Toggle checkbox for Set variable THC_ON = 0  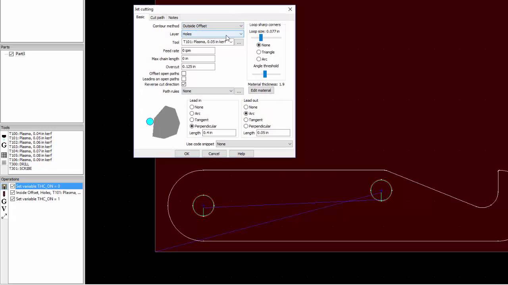coord(13,186)
